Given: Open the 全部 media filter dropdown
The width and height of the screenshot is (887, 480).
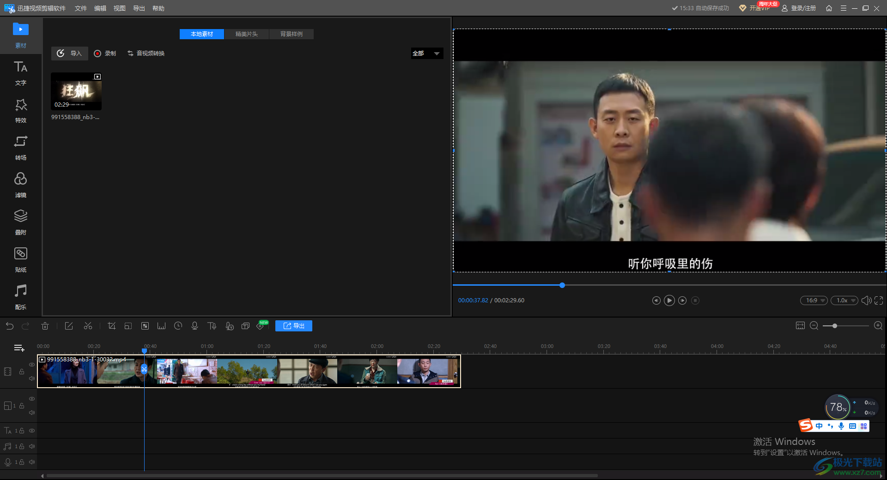Looking at the screenshot, I should tap(427, 54).
